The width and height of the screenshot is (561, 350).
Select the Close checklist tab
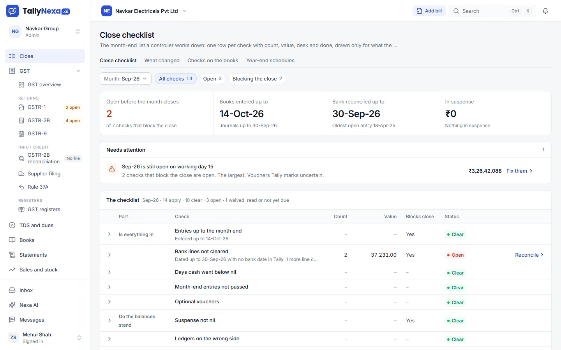(x=118, y=61)
